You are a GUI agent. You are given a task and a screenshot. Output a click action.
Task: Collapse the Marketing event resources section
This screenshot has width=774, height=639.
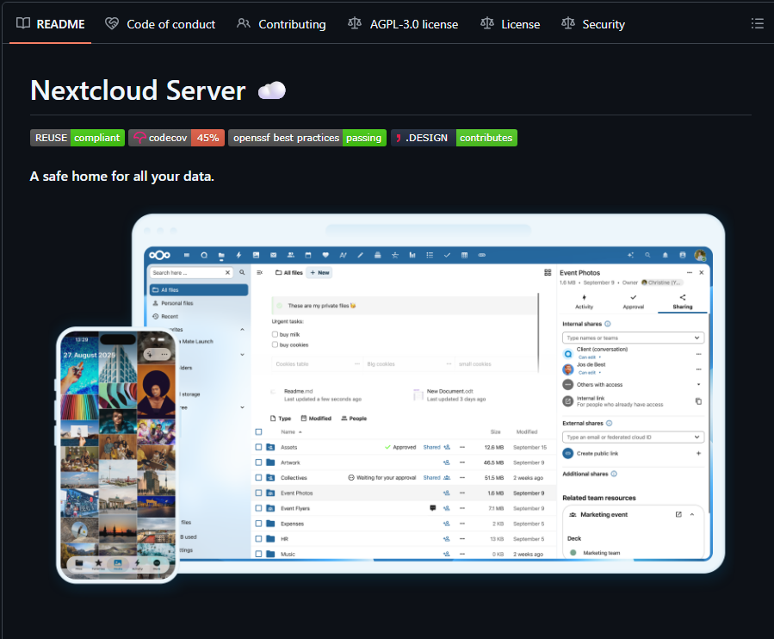692,514
